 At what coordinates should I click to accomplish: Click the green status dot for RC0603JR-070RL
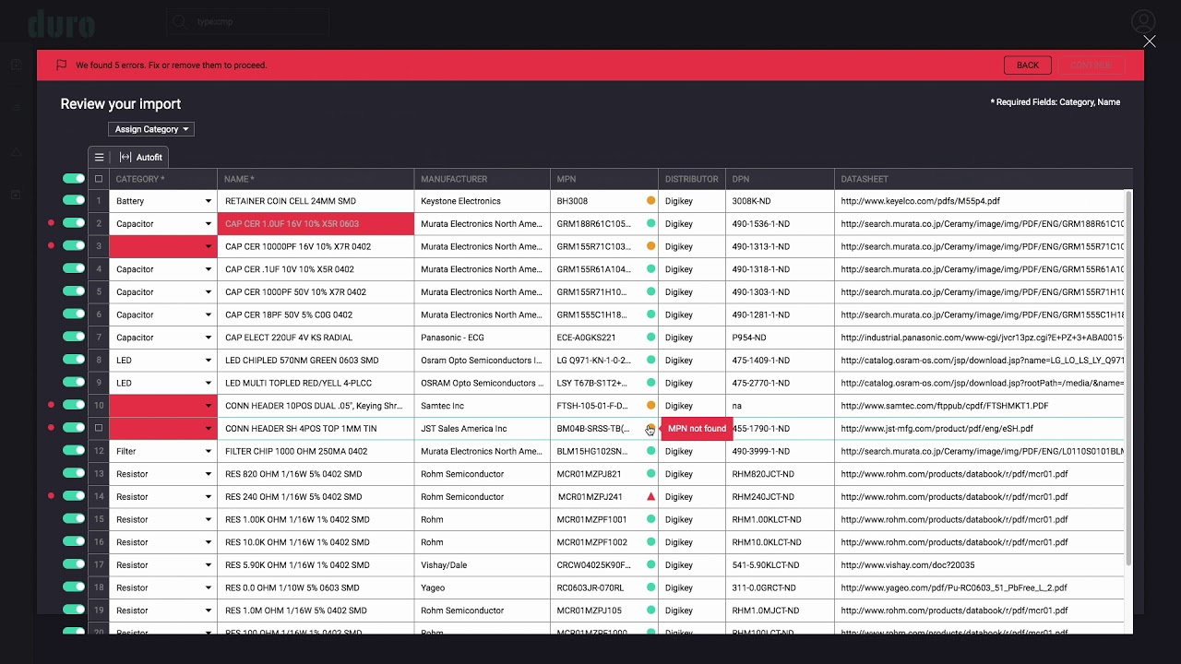coord(650,587)
